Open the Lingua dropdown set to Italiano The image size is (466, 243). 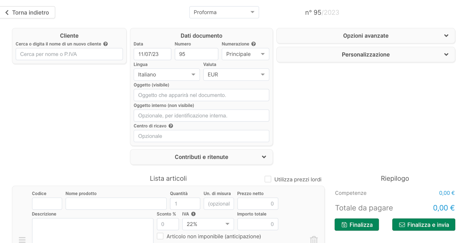click(166, 75)
